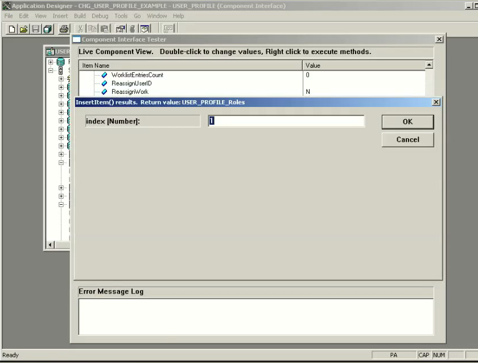Viewport: 478px width, 363px height.
Task: Select the WorklistEntriesCount row text
Action: tap(137, 75)
